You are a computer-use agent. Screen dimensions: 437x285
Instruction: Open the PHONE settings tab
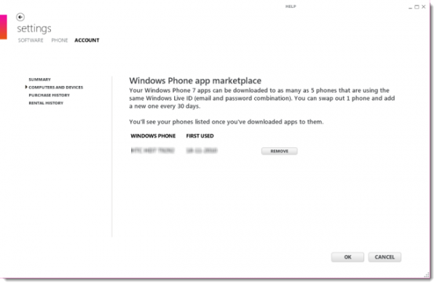click(60, 40)
